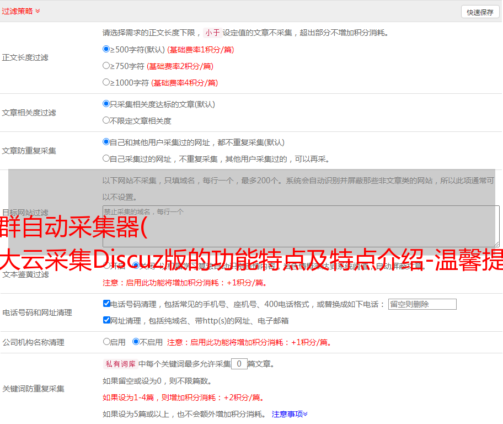Select ≥1000字符 length option
Image resolution: width=503 pixels, height=424 pixels.
point(106,82)
